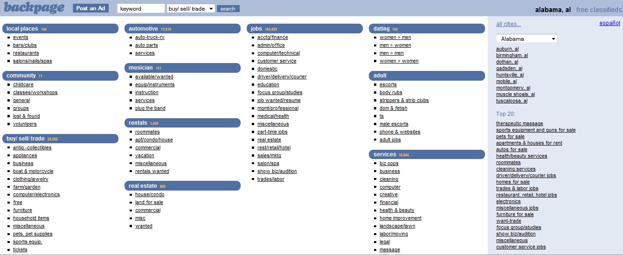This screenshot has width=623, height=255.
Task: Open vacation rentals link
Action: click(144, 156)
